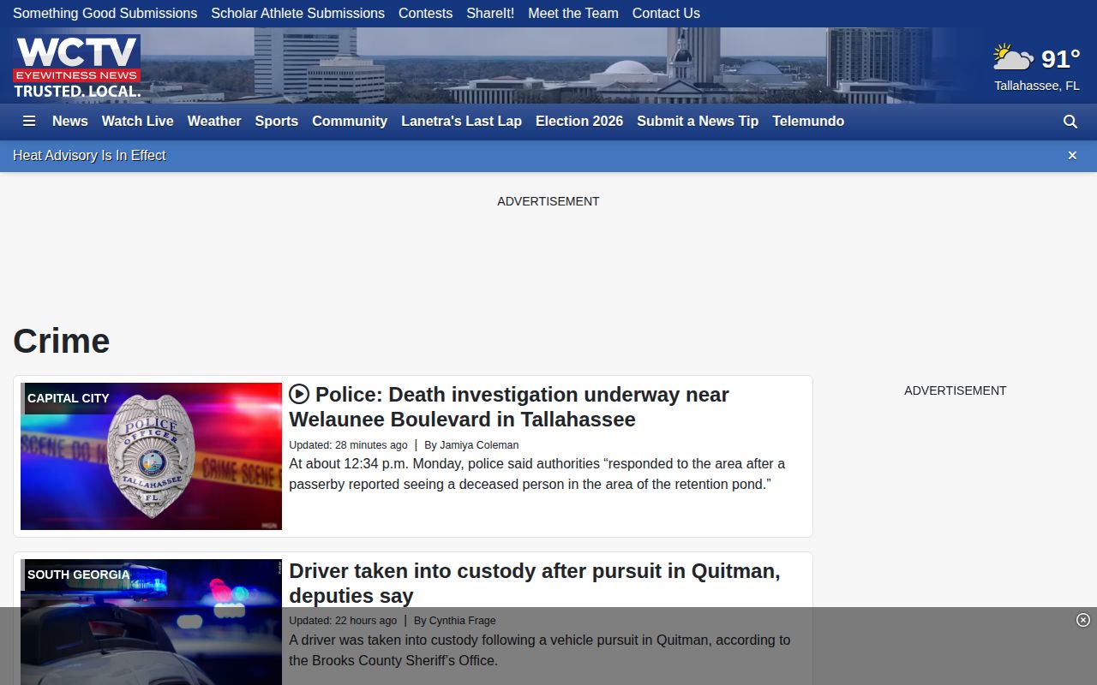Open the Sports menu item
The image size is (1097, 685).
277,122
